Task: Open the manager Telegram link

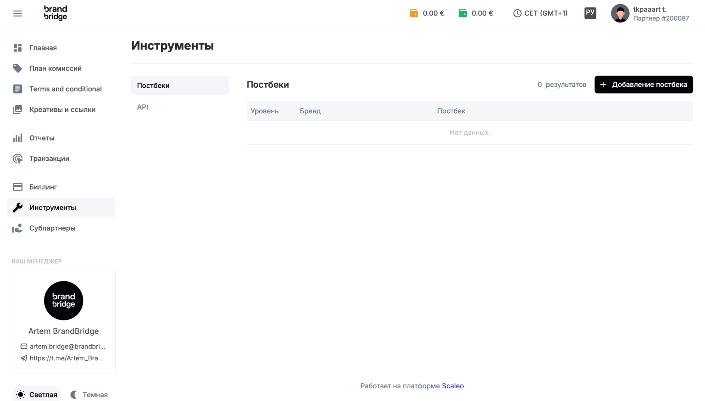Action: tap(67, 358)
